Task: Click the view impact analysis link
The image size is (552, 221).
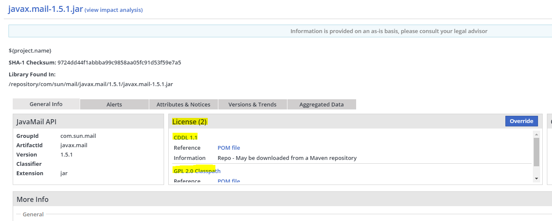Action: coord(114,10)
